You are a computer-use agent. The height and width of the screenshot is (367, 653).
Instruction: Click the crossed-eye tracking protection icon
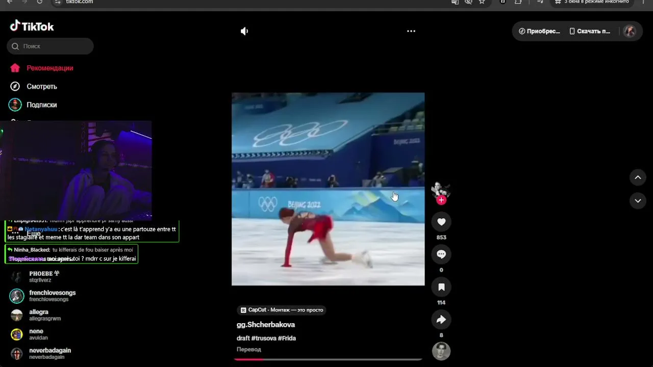[469, 2]
